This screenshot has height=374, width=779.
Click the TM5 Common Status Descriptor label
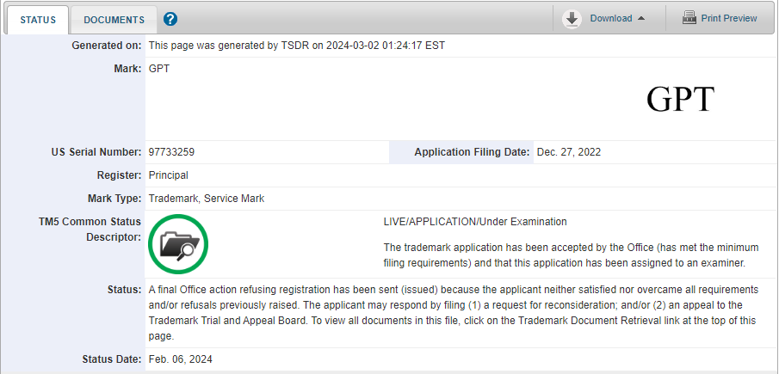click(90, 230)
